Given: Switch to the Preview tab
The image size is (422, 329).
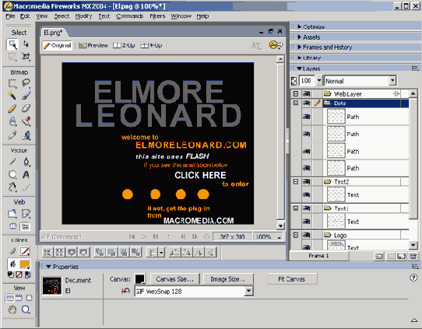Looking at the screenshot, I should click(93, 45).
